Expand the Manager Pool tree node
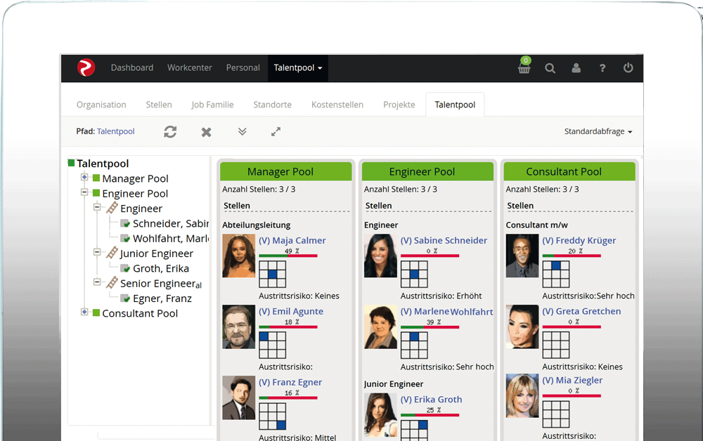 (x=84, y=177)
